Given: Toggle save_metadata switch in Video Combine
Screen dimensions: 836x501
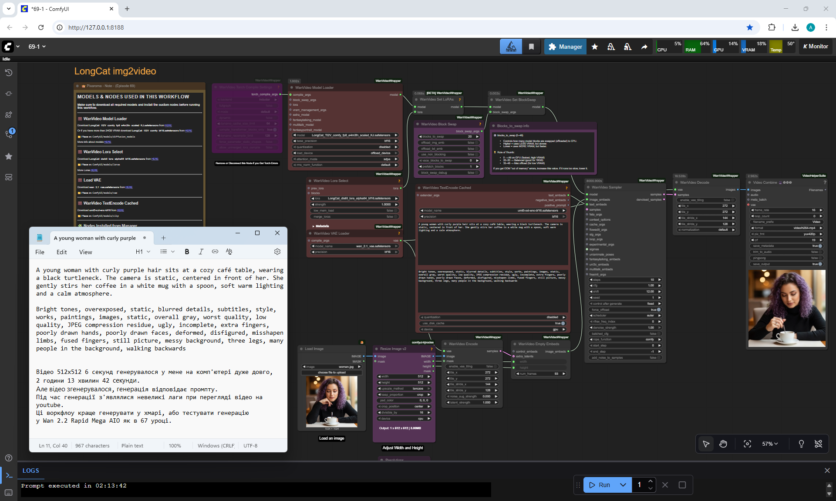Looking at the screenshot, I should pos(820,246).
